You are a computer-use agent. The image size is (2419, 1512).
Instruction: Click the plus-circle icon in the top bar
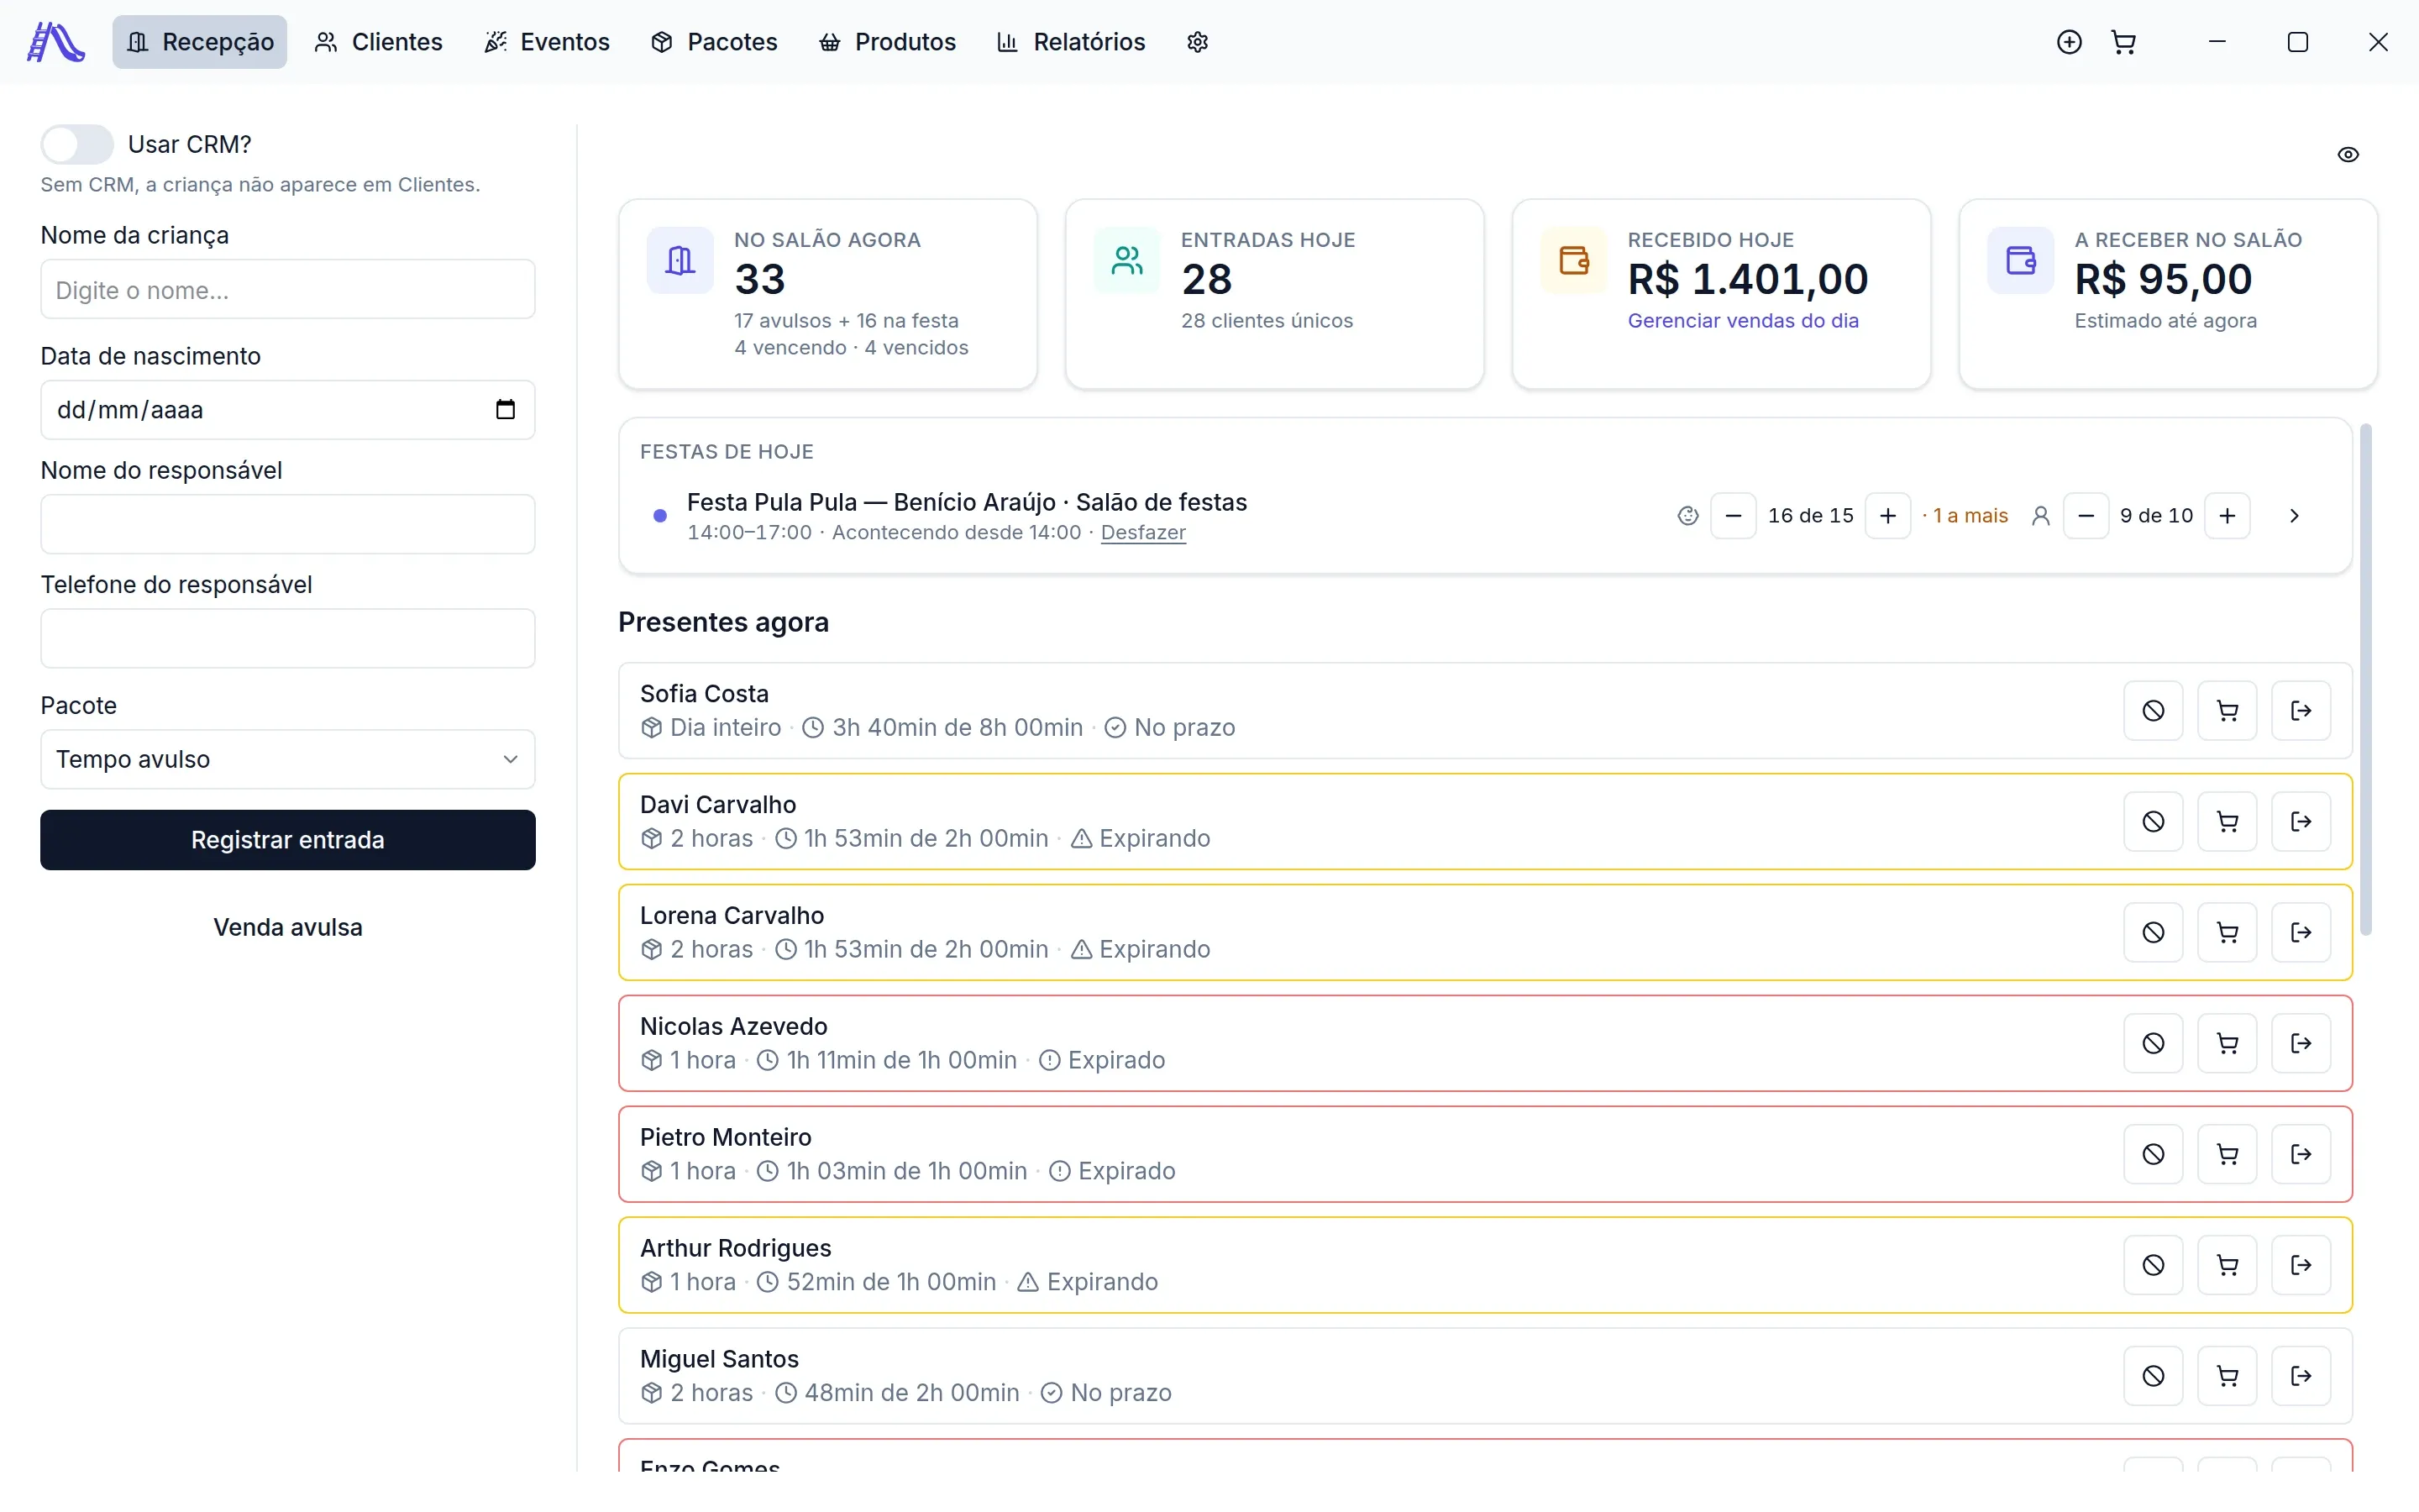coord(2069,42)
